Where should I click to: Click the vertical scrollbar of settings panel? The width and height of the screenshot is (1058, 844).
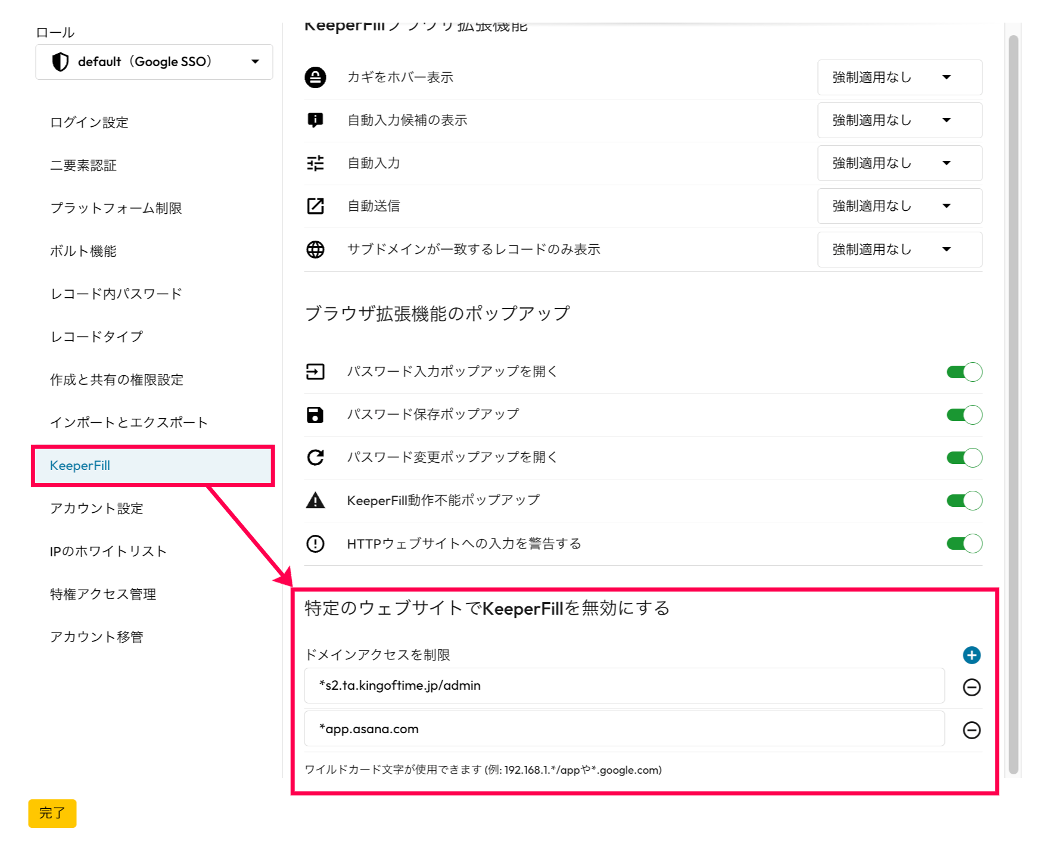point(1013,405)
